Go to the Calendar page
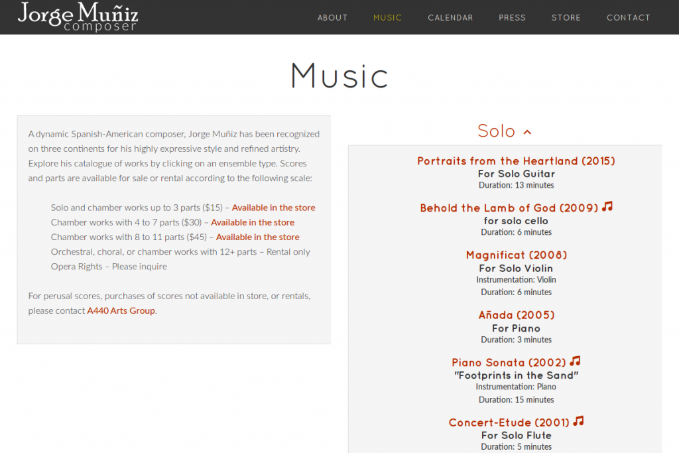This screenshot has width=679, height=453. point(450,18)
